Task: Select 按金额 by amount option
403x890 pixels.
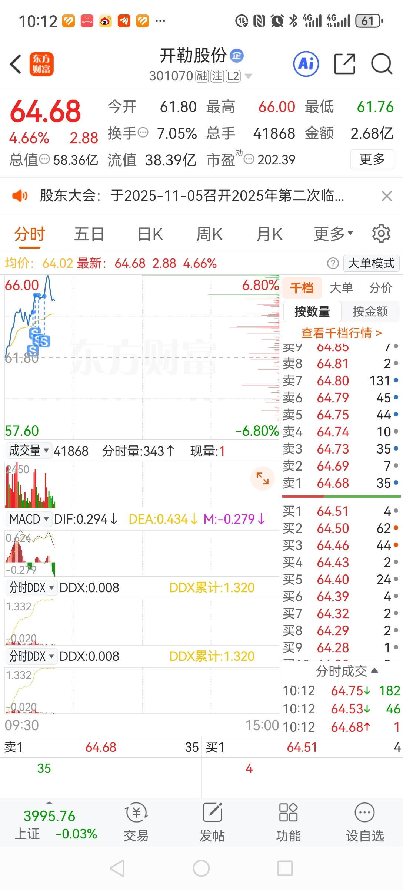Action: coord(370,311)
